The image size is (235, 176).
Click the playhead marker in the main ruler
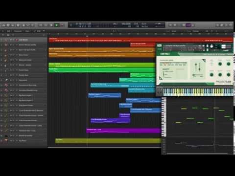click(x=87, y=36)
